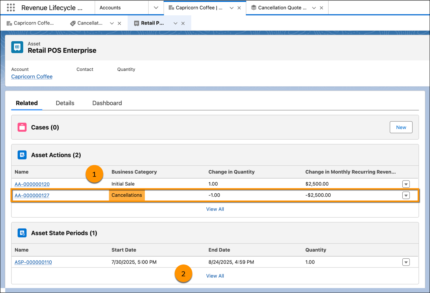This screenshot has height=293, width=430.
Task: Select the Cancellation Quote workspace tab
Action: pyautogui.click(x=282, y=8)
